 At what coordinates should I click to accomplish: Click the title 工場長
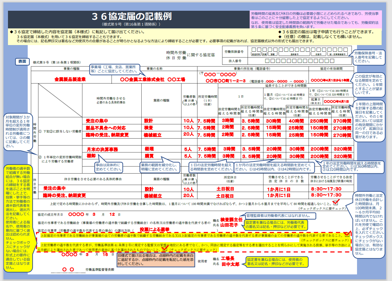click(227, 258)
